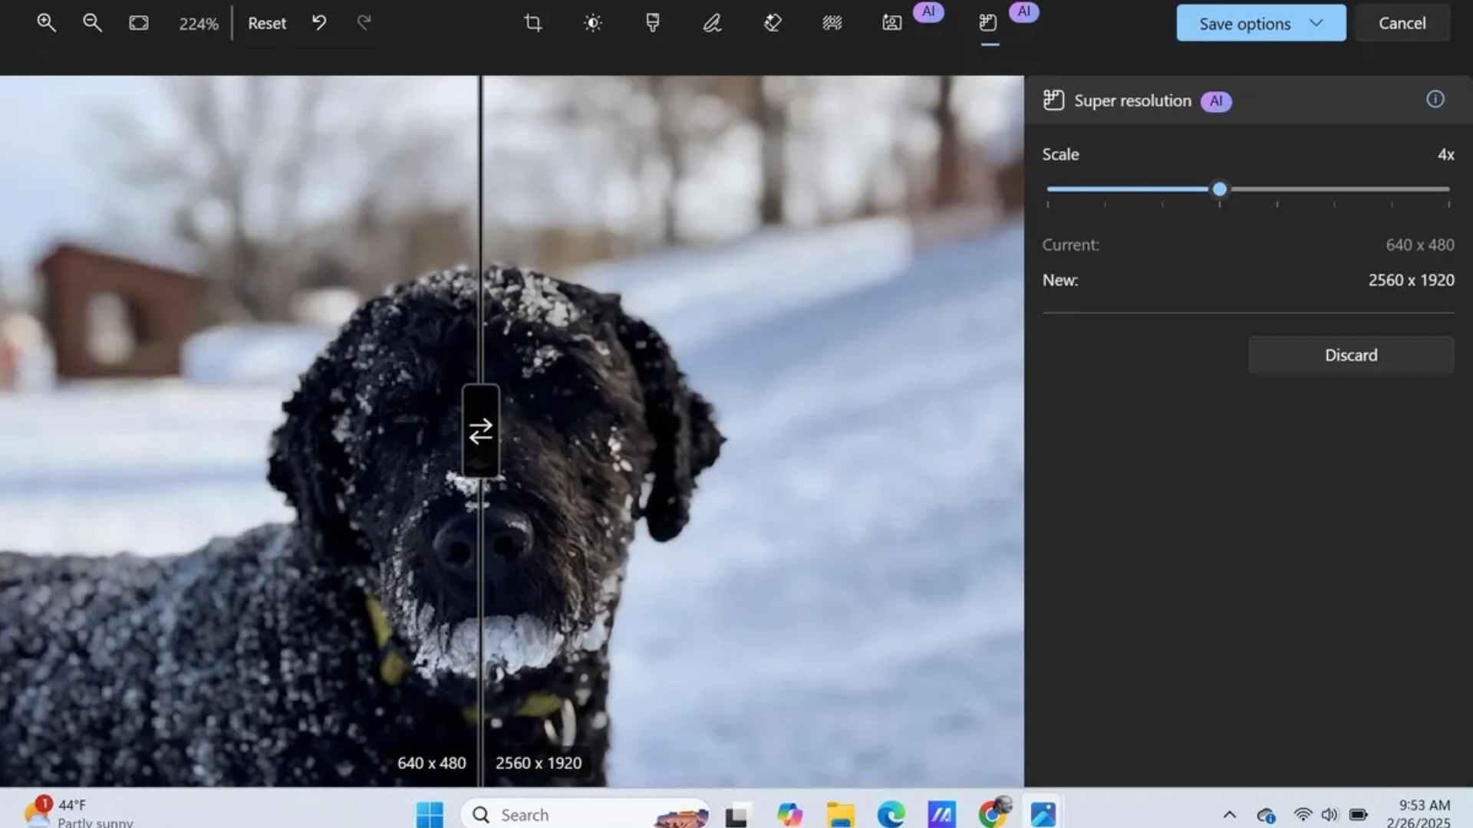Open the Adjustment brightness tool

click(592, 23)
